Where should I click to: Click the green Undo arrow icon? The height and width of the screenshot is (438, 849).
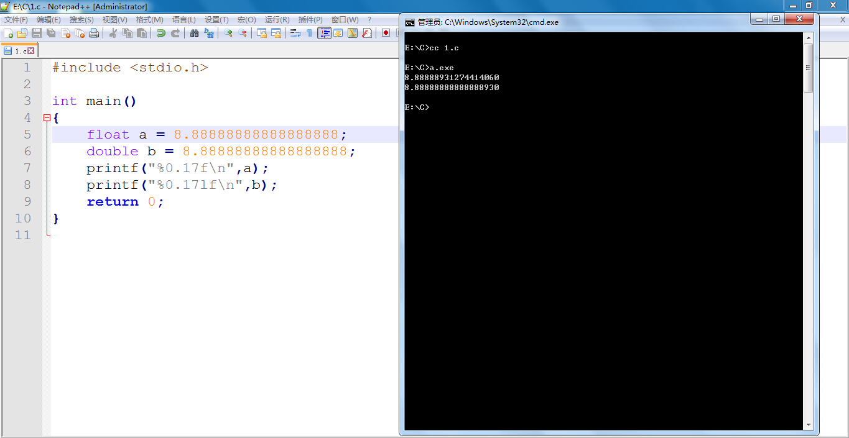click(x=161, y=33)
